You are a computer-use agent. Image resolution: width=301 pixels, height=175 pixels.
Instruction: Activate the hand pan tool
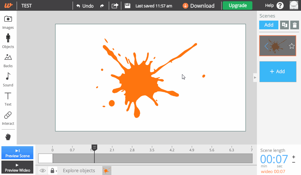8,137
